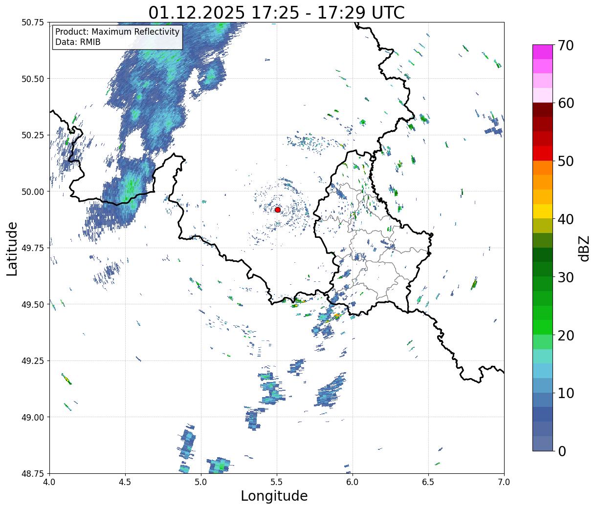This screenshot has width=596, height=508.
Task: Pick the bright red segment just above 50
Action: [x=543, y=153]
